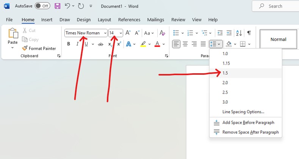The width and height of the screenshot is (299, 159).
Task: Apply Italic formatting
Action: pos(77,44)
